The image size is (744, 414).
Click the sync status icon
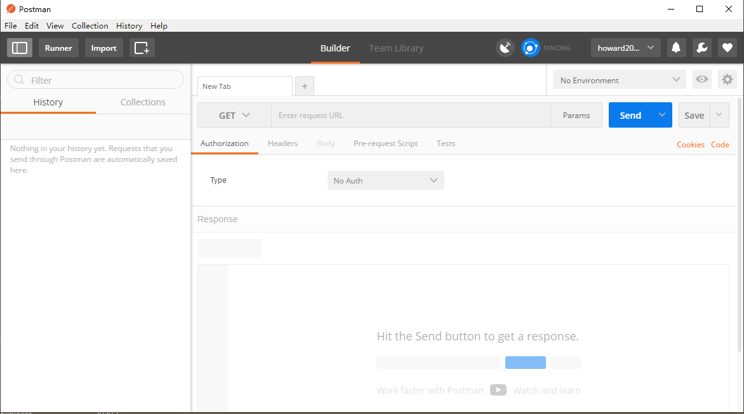tap(531, 48)
